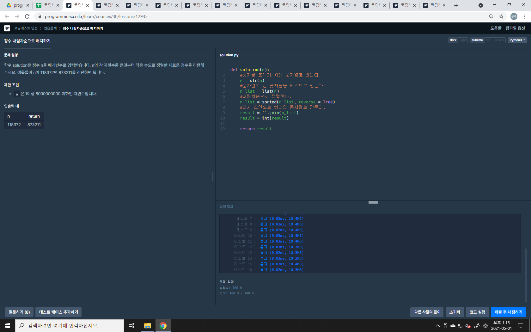Click the Programmers logo icon in header
Screen dimensions: 531x332
(7, 28)
